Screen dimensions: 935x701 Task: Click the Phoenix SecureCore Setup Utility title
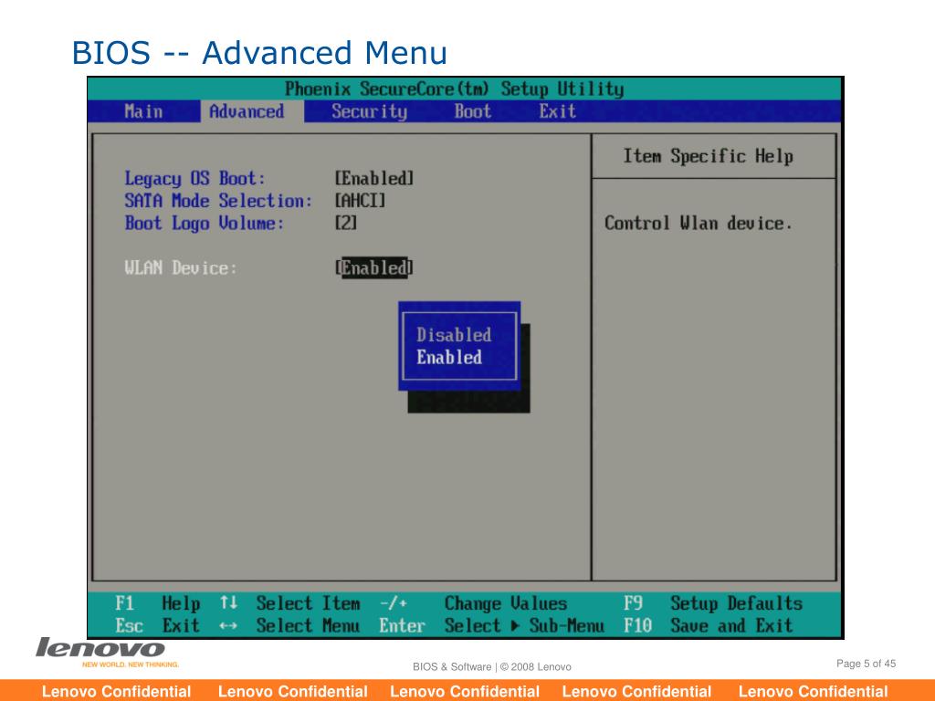pos(455,89)
